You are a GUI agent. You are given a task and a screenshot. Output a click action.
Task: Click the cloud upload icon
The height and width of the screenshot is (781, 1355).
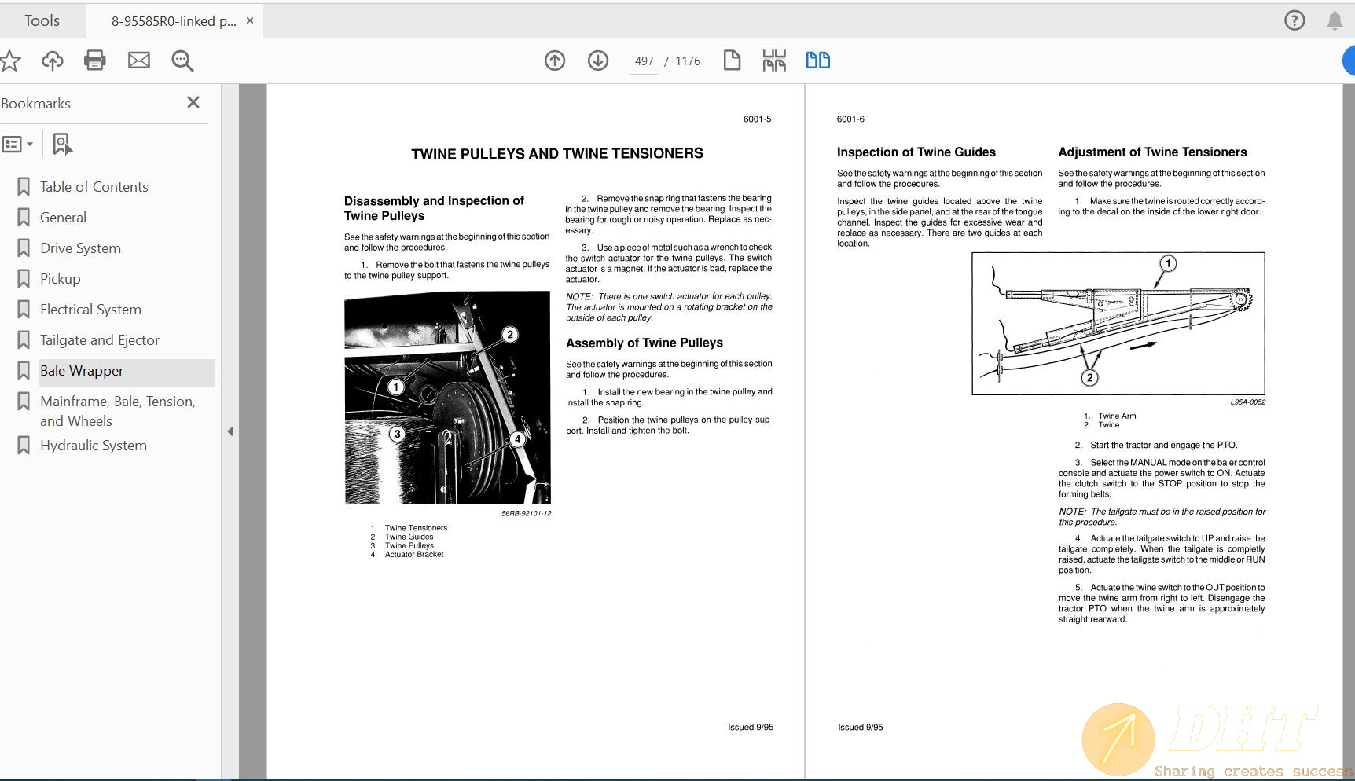(53, 60)
